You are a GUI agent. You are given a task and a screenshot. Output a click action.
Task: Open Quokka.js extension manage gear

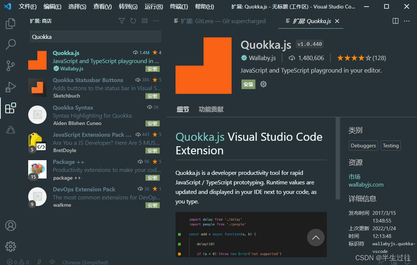263,84
